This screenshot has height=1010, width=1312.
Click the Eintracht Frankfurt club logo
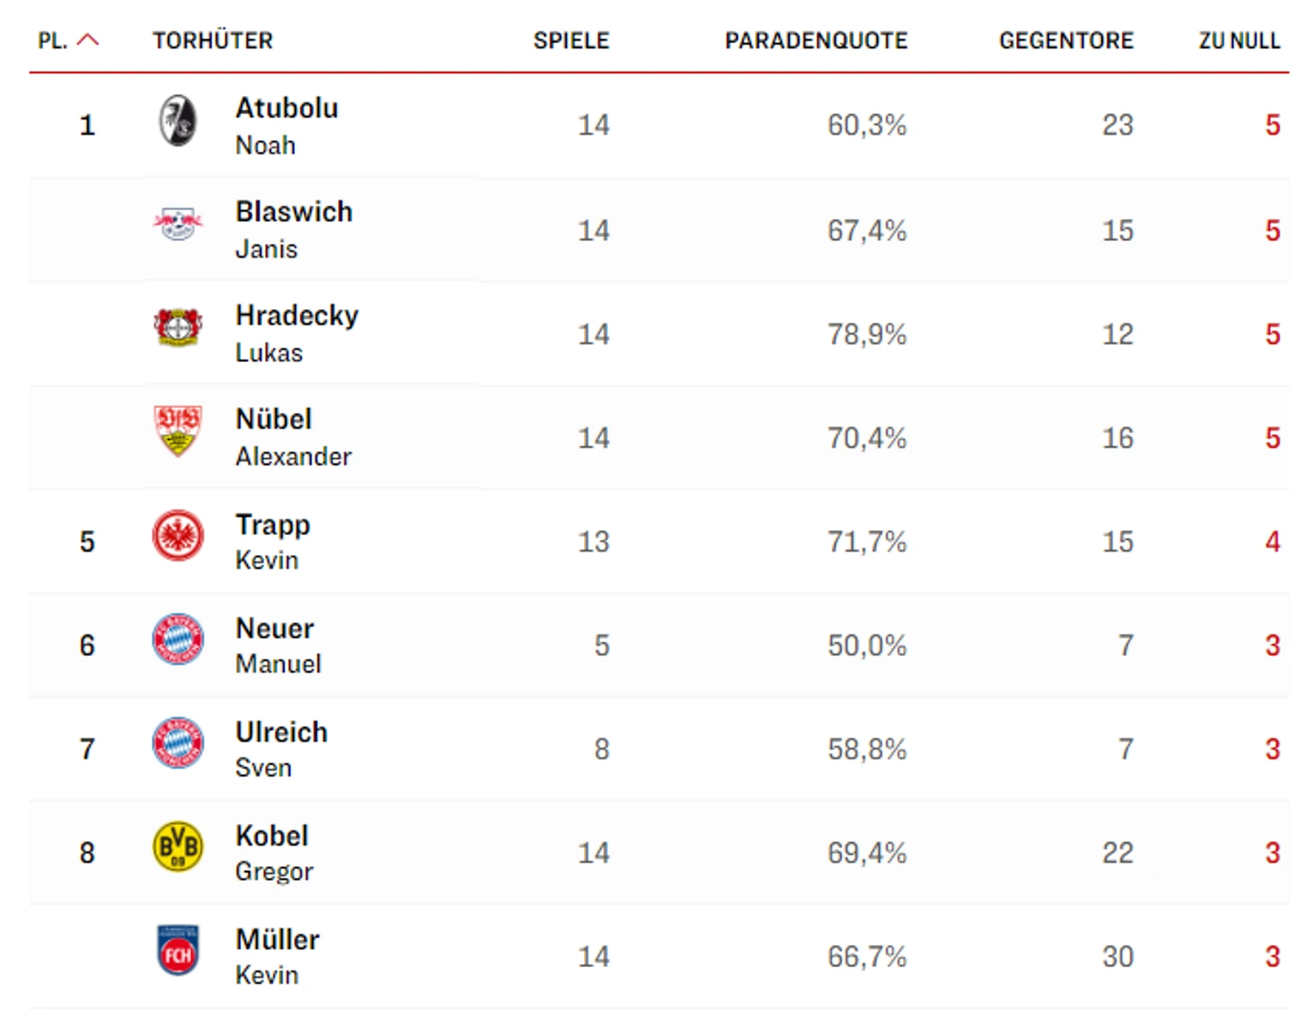178,536
